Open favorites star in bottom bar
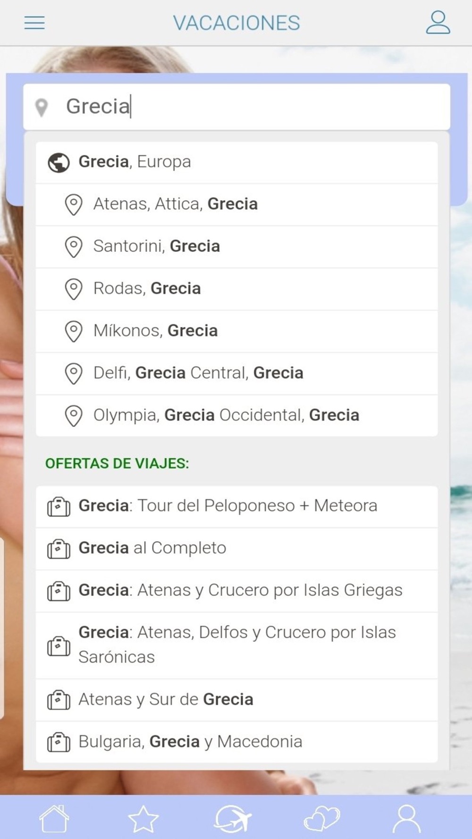This screenshot has width=472, height=839. coord(143,818)
